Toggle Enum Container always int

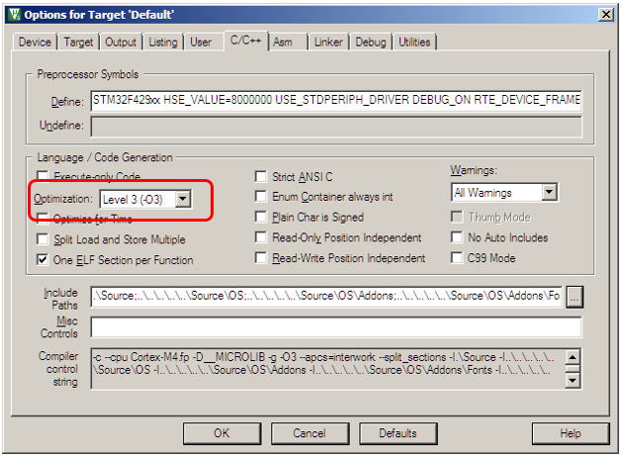coord(261,196)
